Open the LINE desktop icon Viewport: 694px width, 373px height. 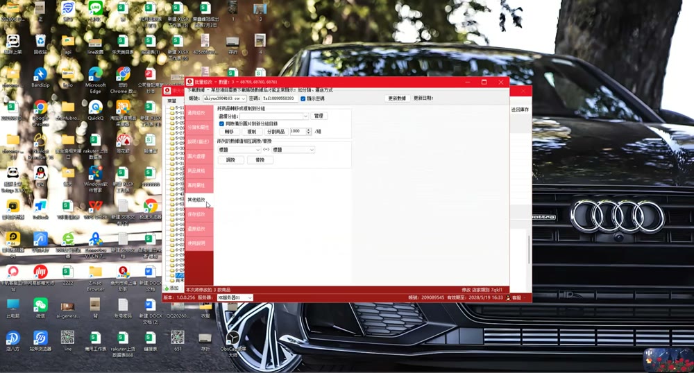coord(95,10)
